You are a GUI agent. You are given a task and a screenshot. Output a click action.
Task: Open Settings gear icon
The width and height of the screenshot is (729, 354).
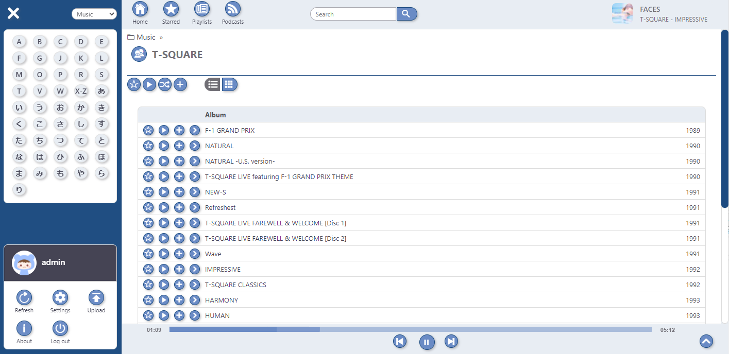coord(60,297)
